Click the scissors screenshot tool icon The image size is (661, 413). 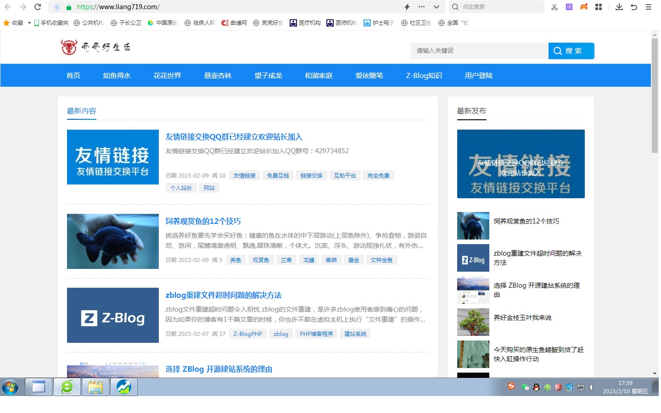tap(555, 7)
